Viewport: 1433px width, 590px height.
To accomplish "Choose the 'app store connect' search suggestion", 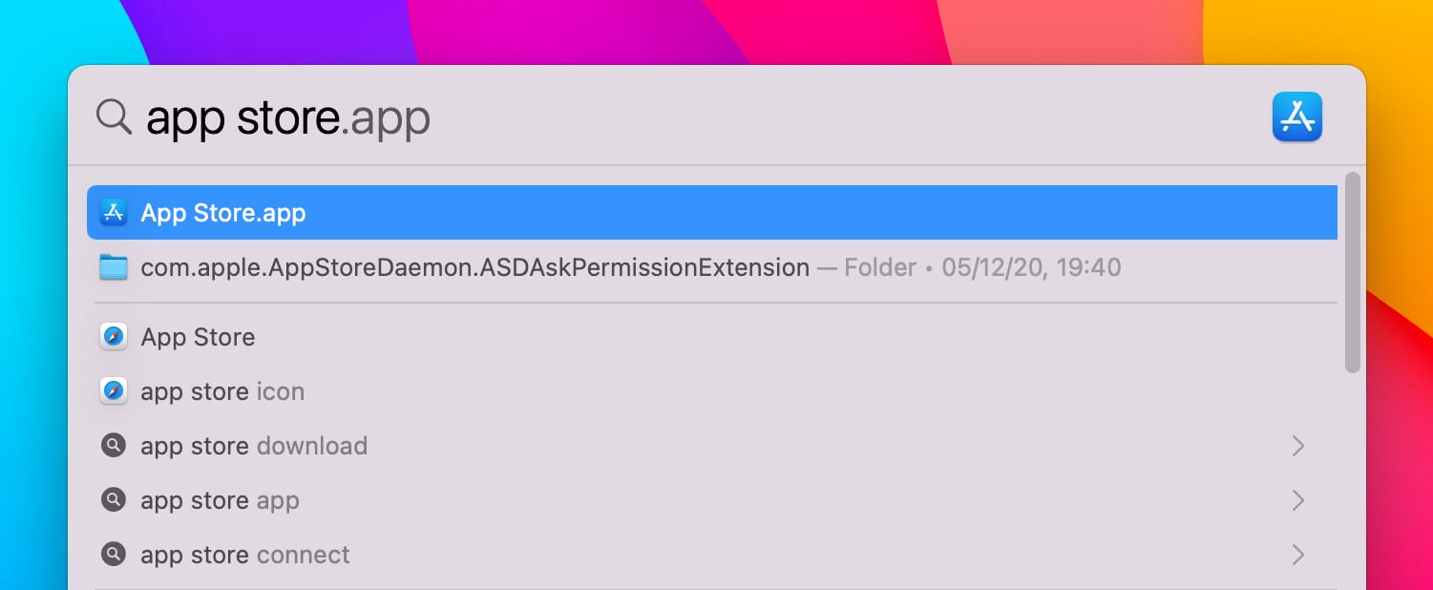I will point(712,555).
